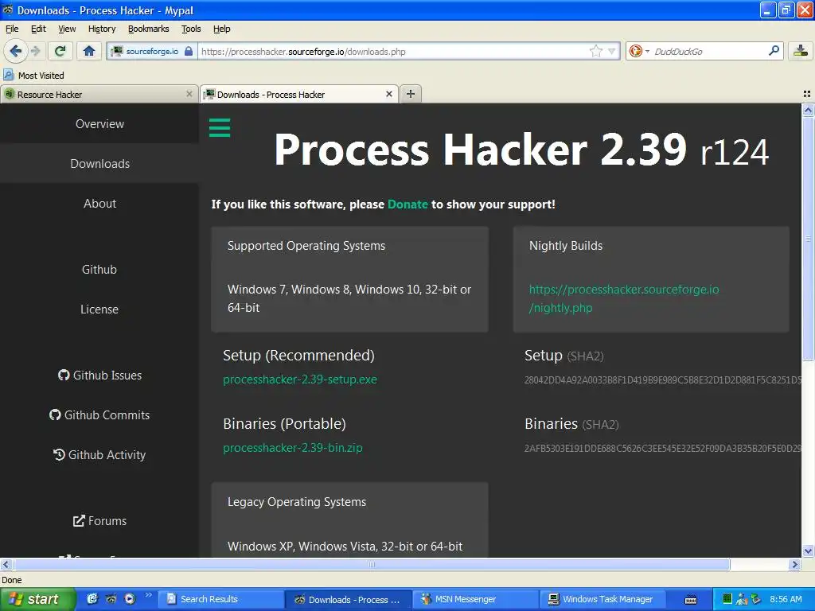Open Github Commits in the sidebar

pos(99,414)
